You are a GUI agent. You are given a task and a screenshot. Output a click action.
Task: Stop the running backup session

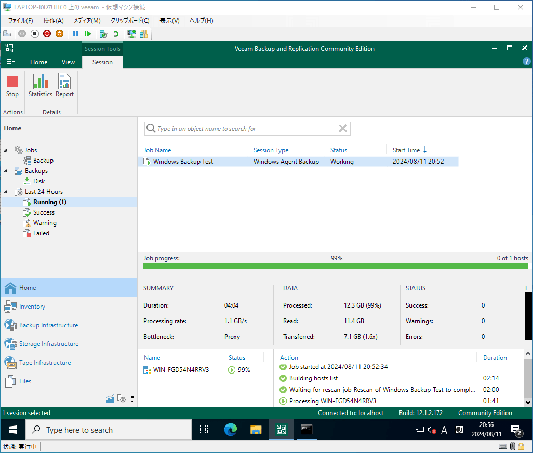(12, 86)
